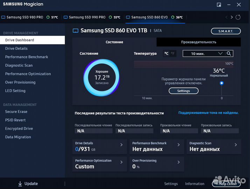Click the Произвольная запись N/A value

click(x=220, y=131)
